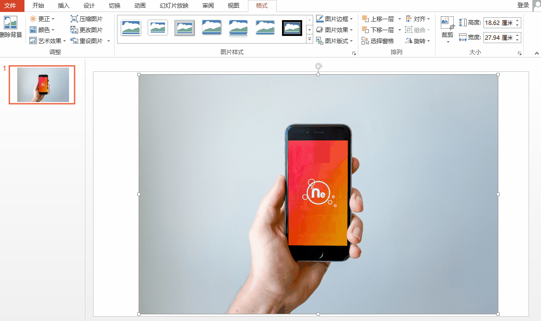Viewport: 541px width, 321px height.
Task: Click the 高度 (height) input field
Action: coord(499,23)
